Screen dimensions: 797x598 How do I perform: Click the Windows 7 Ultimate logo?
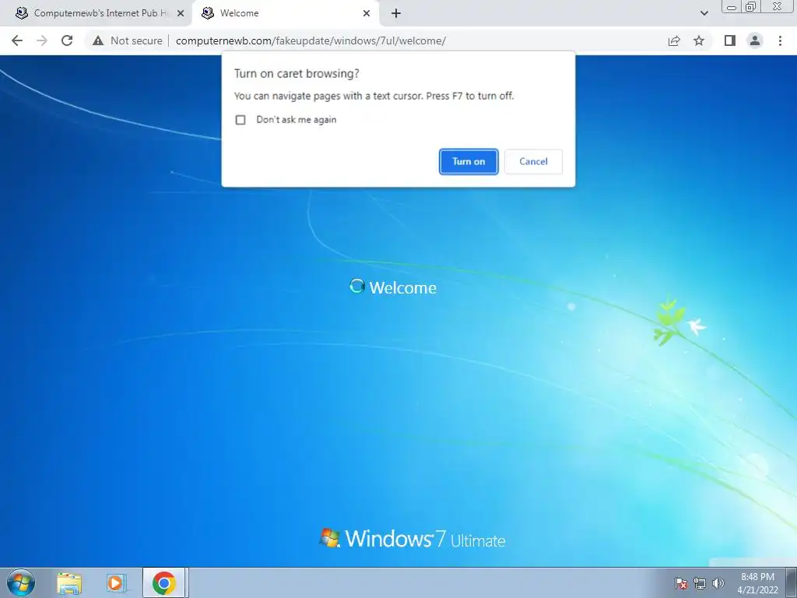(x=413, y=539)
